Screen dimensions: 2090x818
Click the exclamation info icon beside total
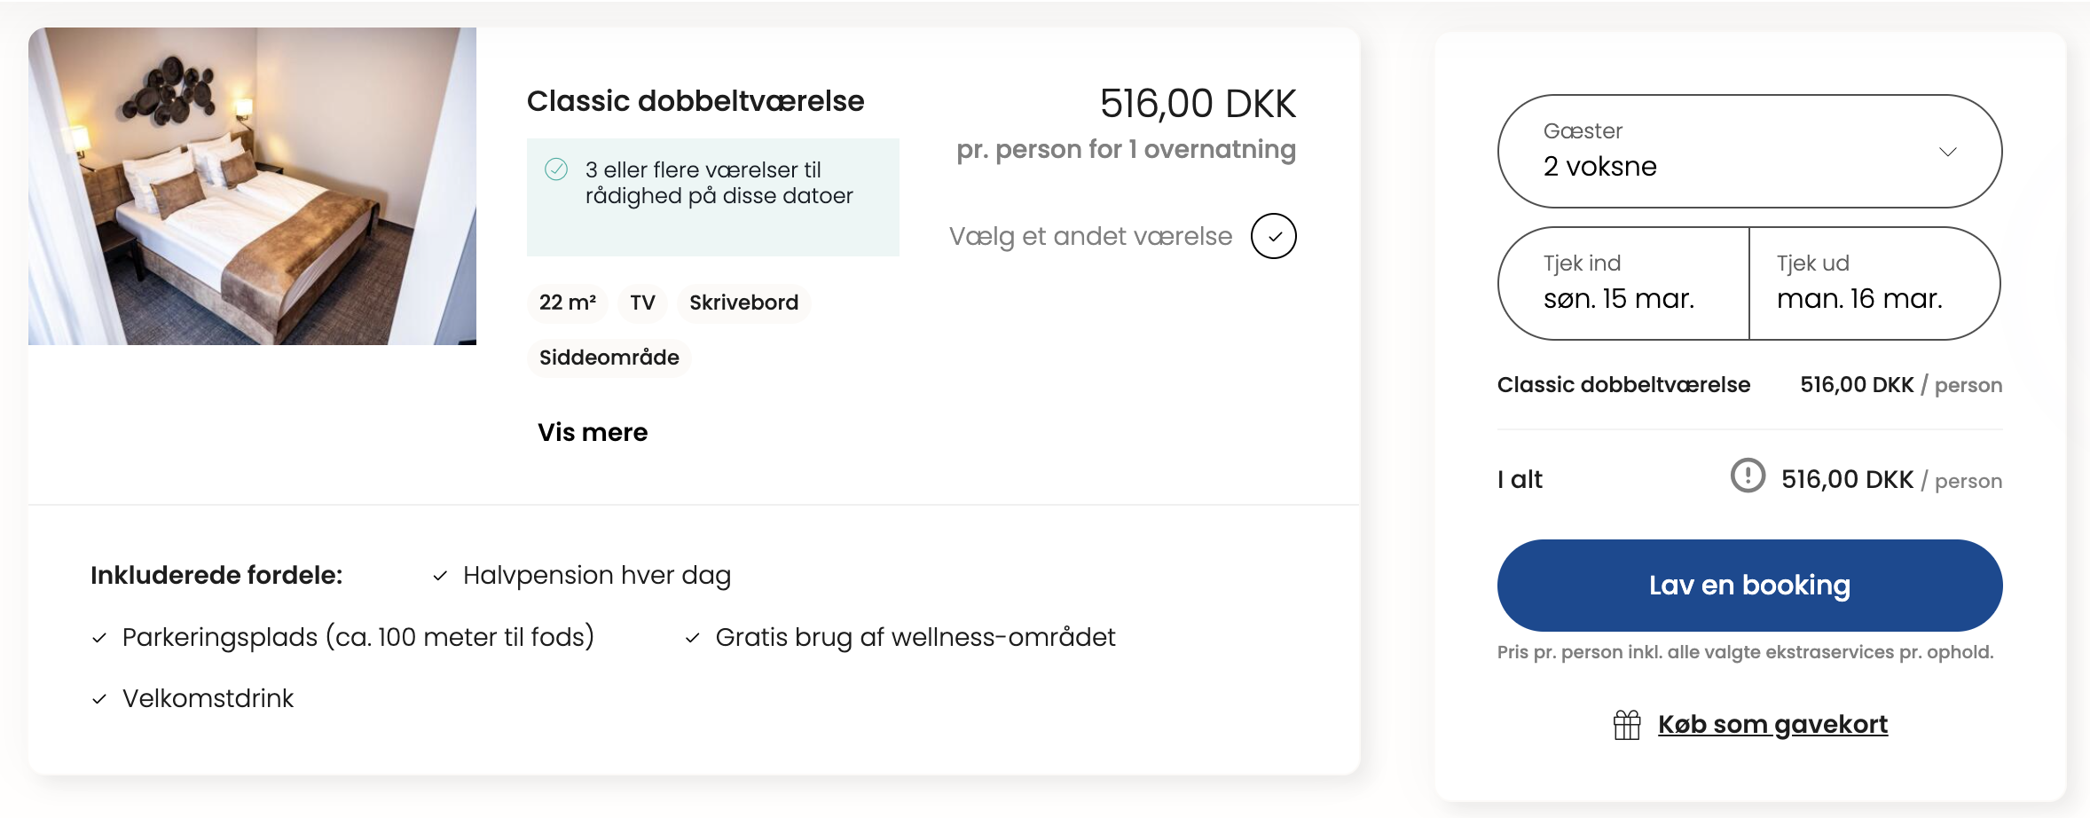click(1748, 476)
